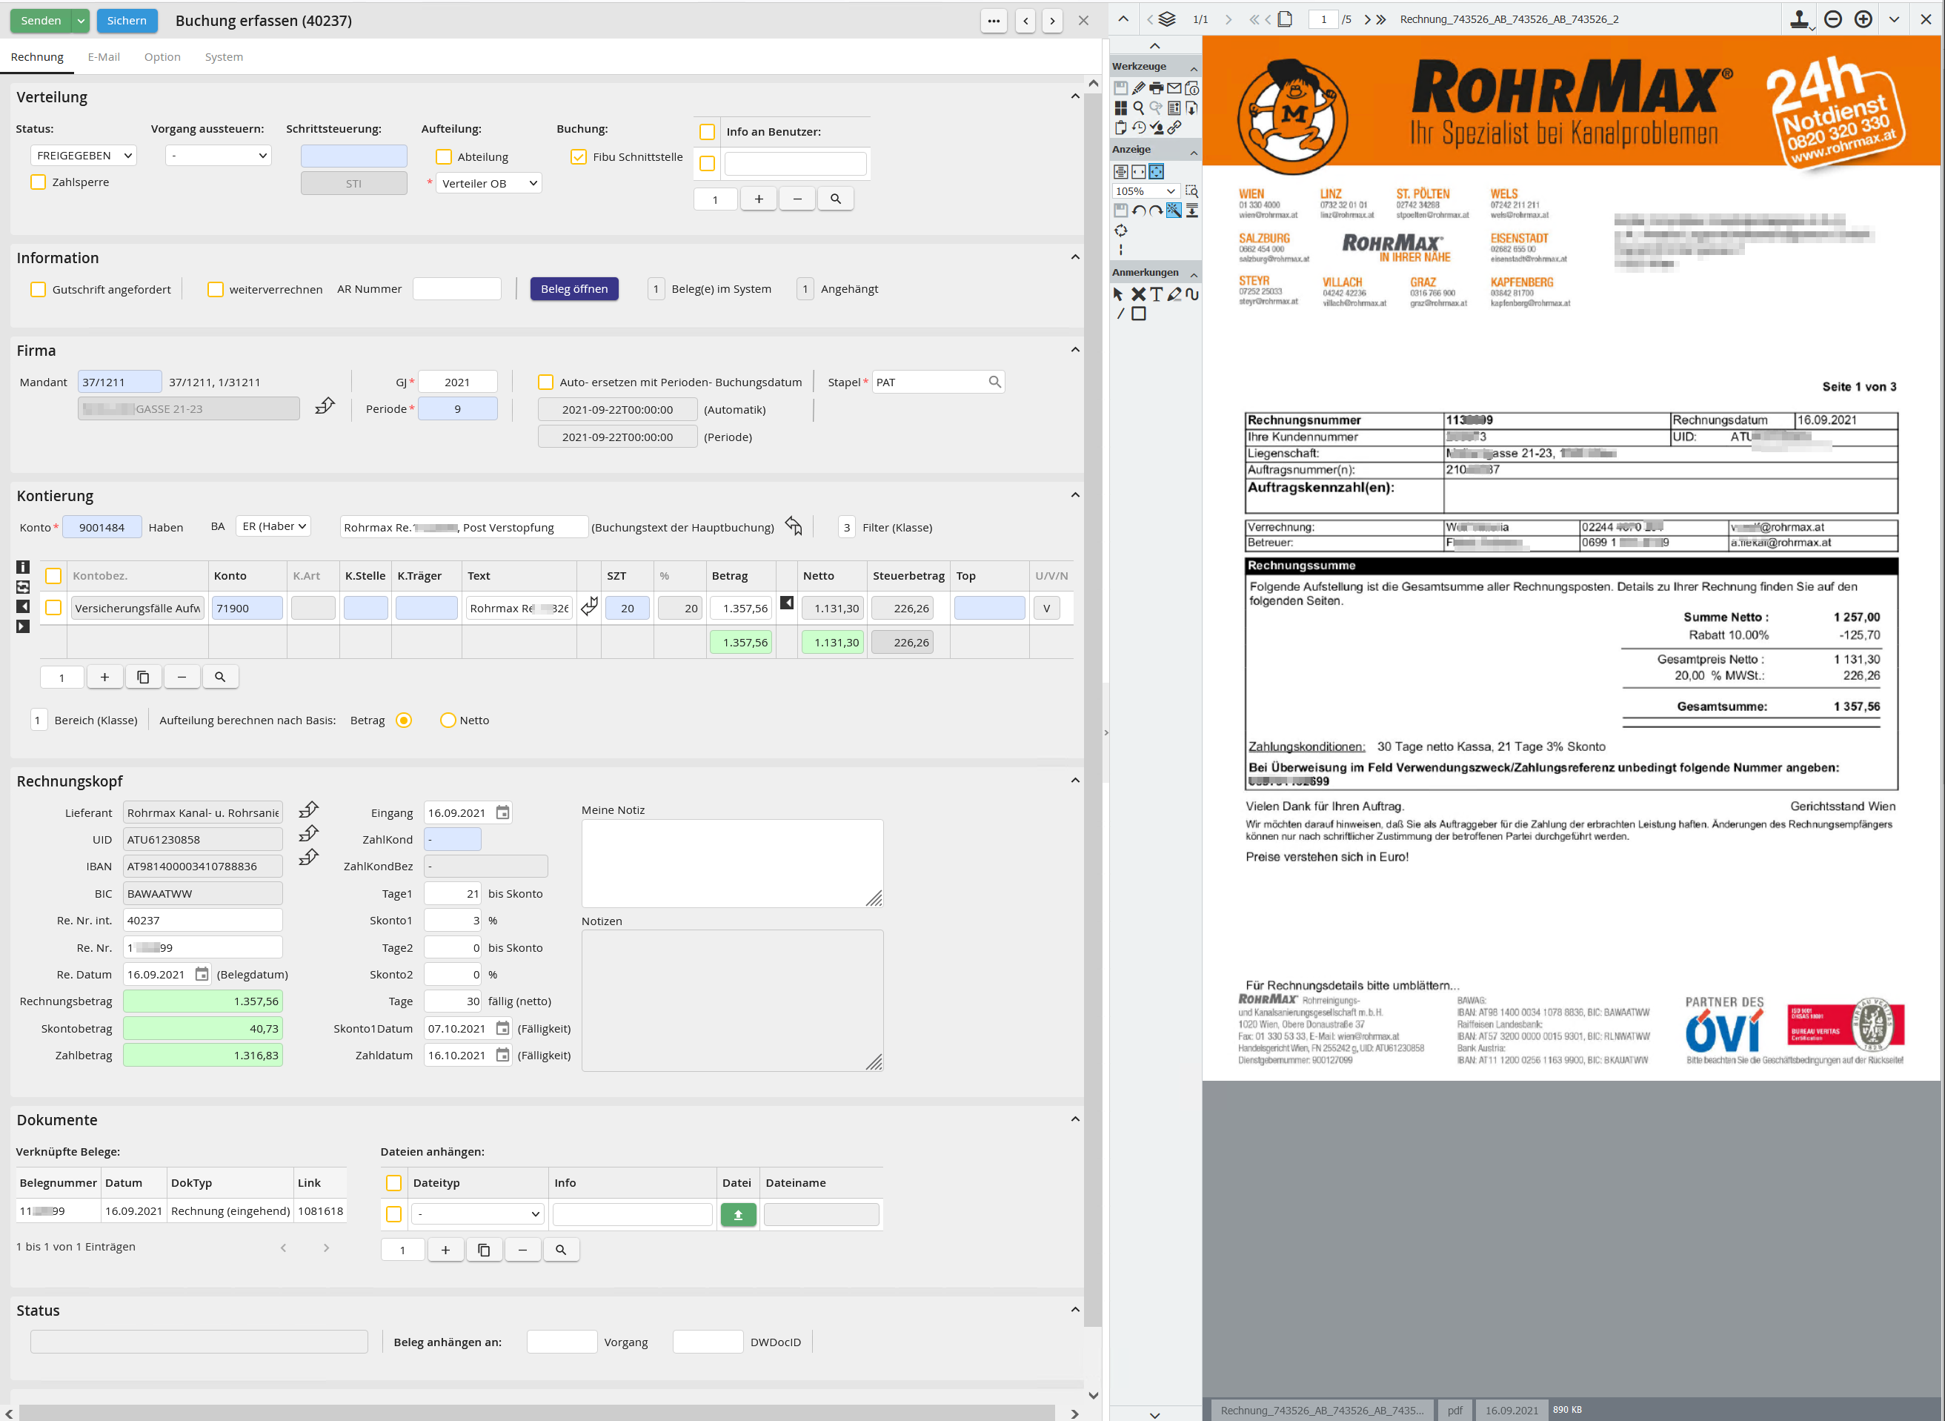Image resolution: width=1945 pixels, height=1421 pixels.
Task: Open the 105% zoom level dropdown
Action: [1146, 191]
